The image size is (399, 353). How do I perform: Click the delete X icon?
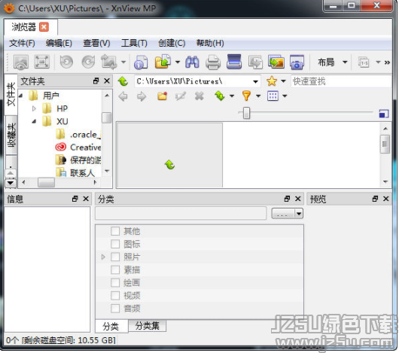(200, 96)
